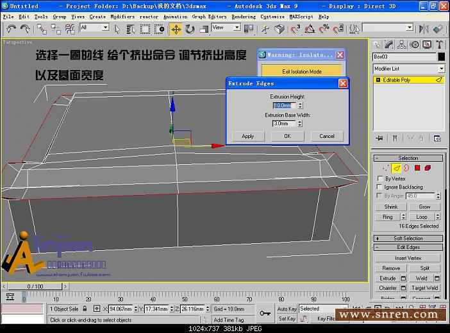Click OK in Extrude Edges dialog
Image resolution: width=450 pixels, height=333 pixels.
(x=287, y=136)
